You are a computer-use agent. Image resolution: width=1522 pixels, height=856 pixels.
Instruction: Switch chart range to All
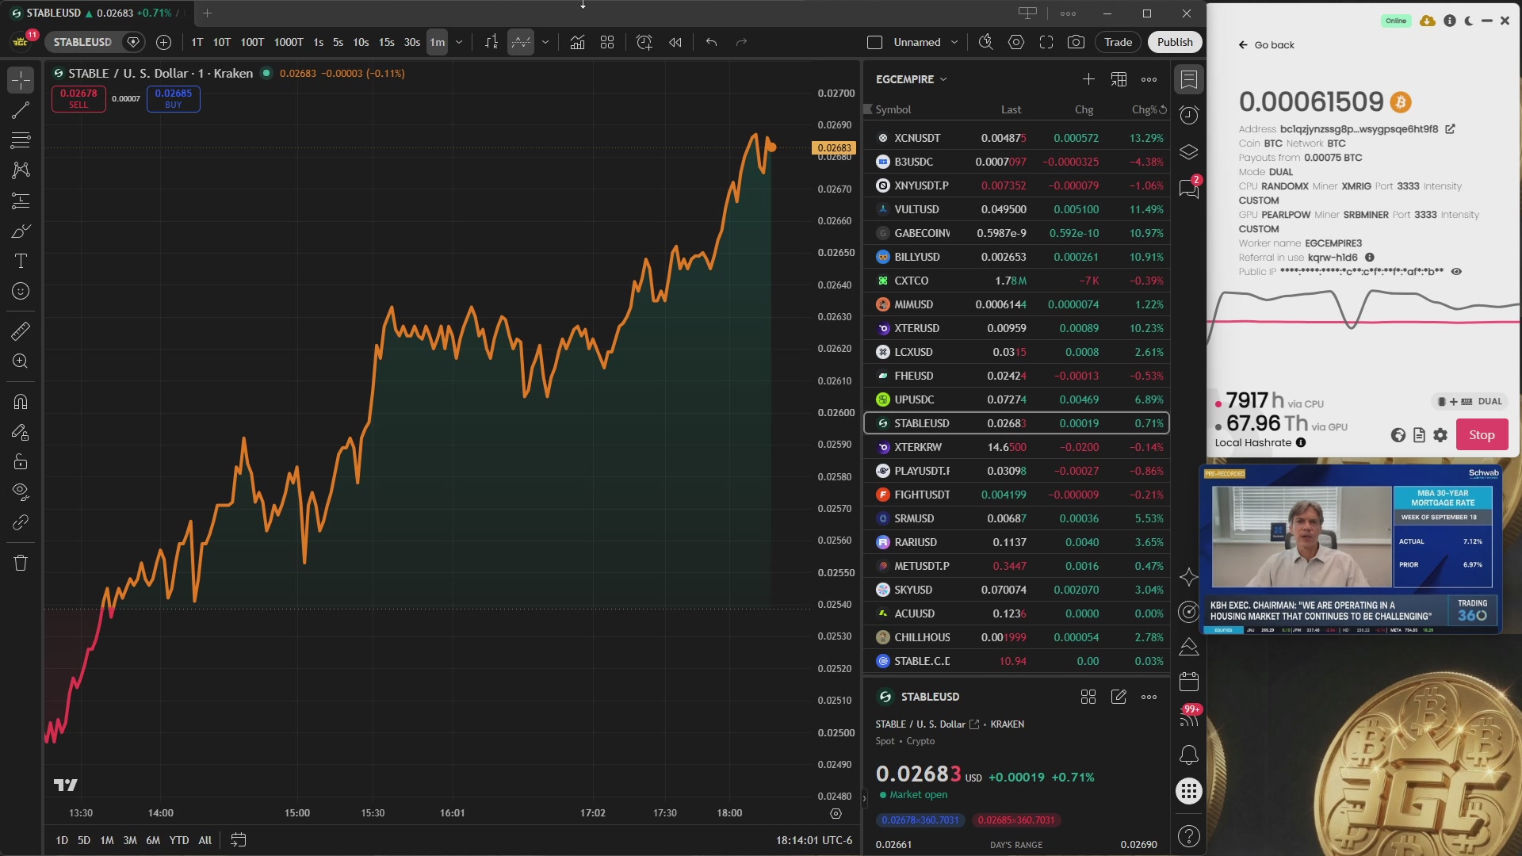point(205,840)
